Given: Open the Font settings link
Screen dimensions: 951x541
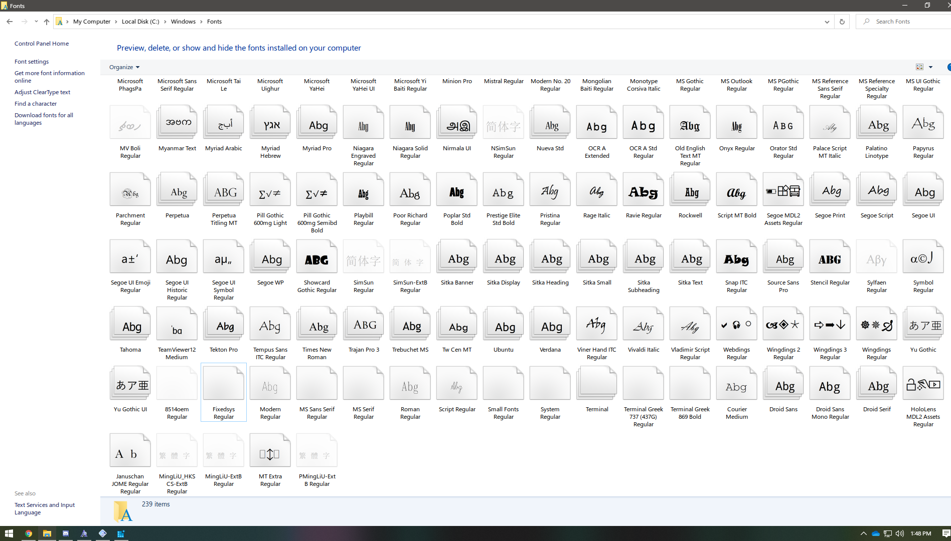Looking at the screenshot, I should click(x=32, y=62).
